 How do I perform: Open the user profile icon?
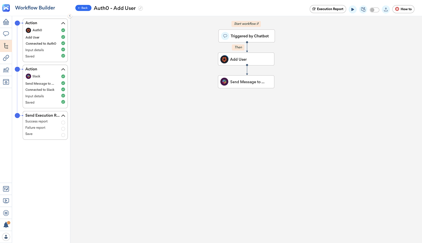click(6, 237)
